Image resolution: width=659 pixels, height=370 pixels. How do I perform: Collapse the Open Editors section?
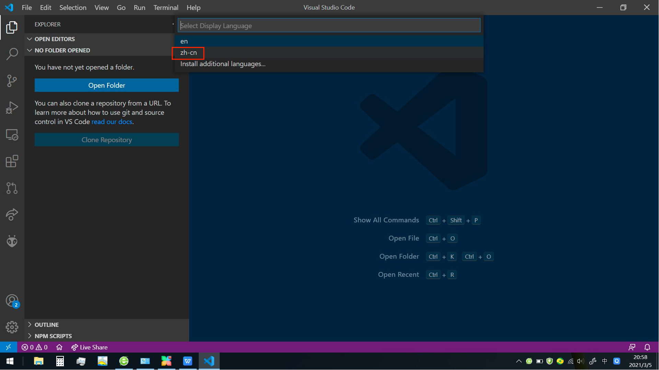point(55,39)
